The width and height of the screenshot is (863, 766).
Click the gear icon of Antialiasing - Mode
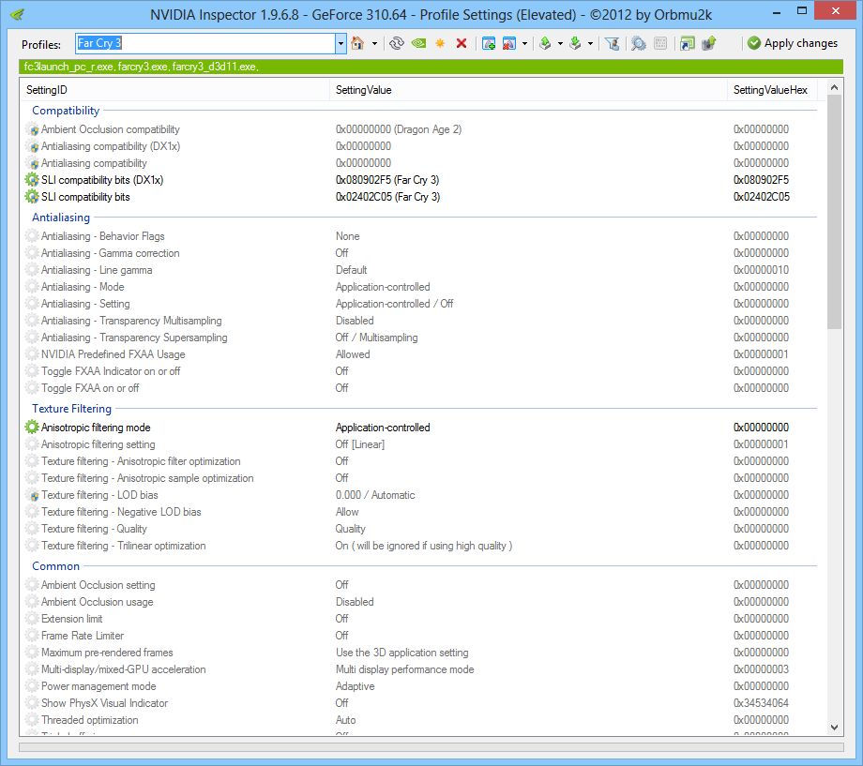(x=32, y=287)
